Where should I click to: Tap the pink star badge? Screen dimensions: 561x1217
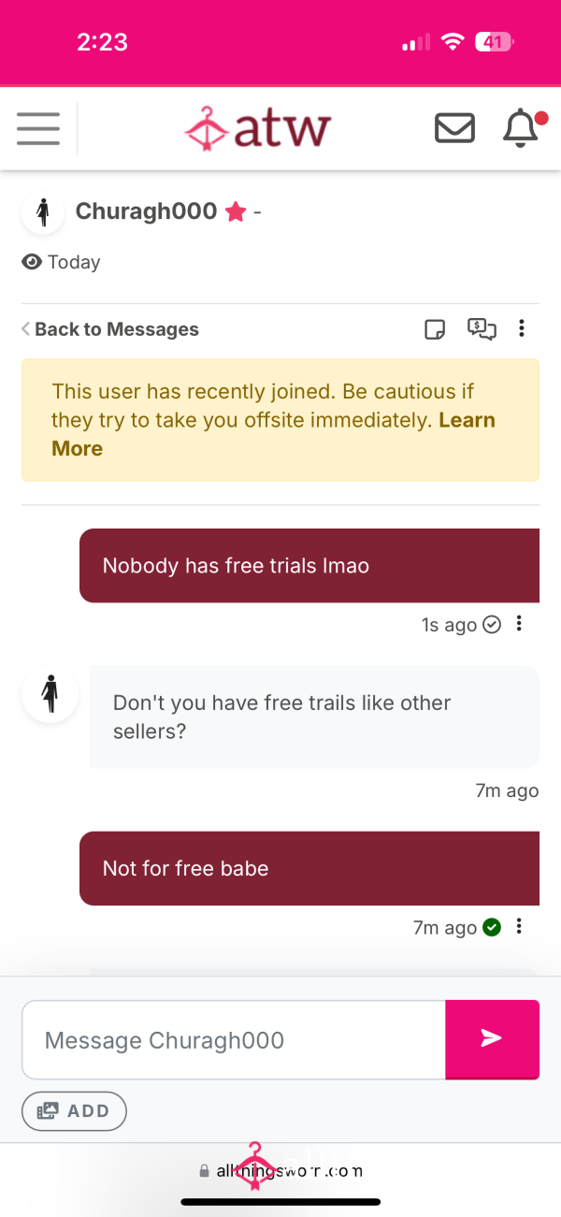[236, 212]
